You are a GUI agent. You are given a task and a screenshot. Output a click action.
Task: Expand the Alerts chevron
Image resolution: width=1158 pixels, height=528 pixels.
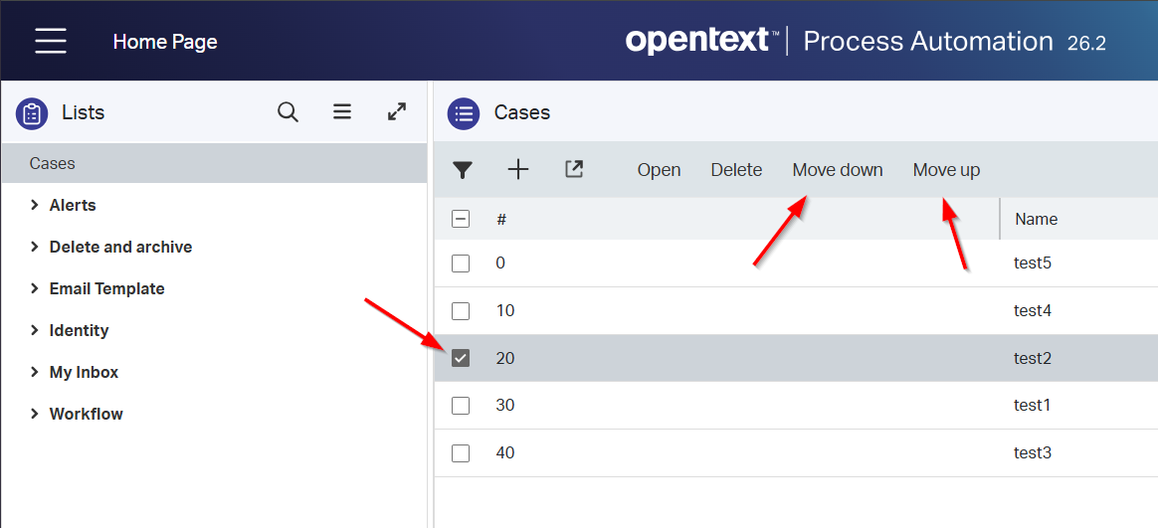click(x=34, y=205)
